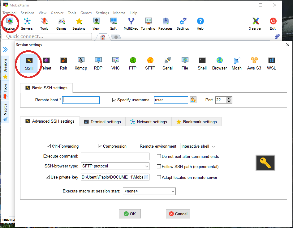Open the Games toolbar icon
The image size is (293, 228).
tap(62, 24)
